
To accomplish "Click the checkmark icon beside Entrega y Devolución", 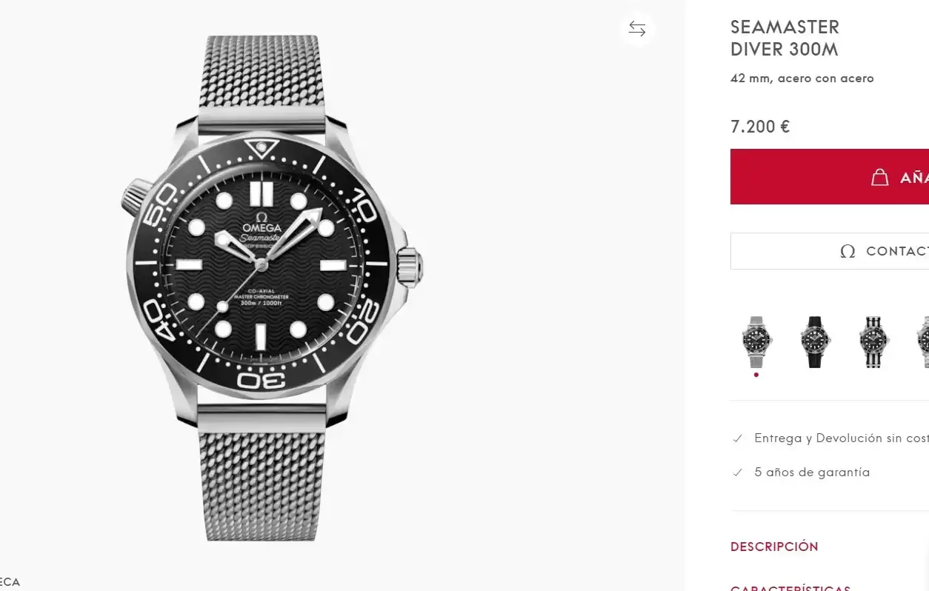I will click(738, 438).
